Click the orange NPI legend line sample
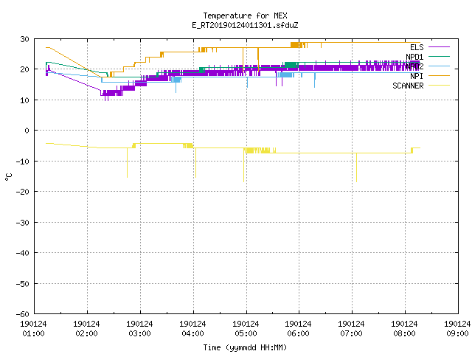This screenshot has height=354, width=472. pyautogui.click(x=440, y=75)
